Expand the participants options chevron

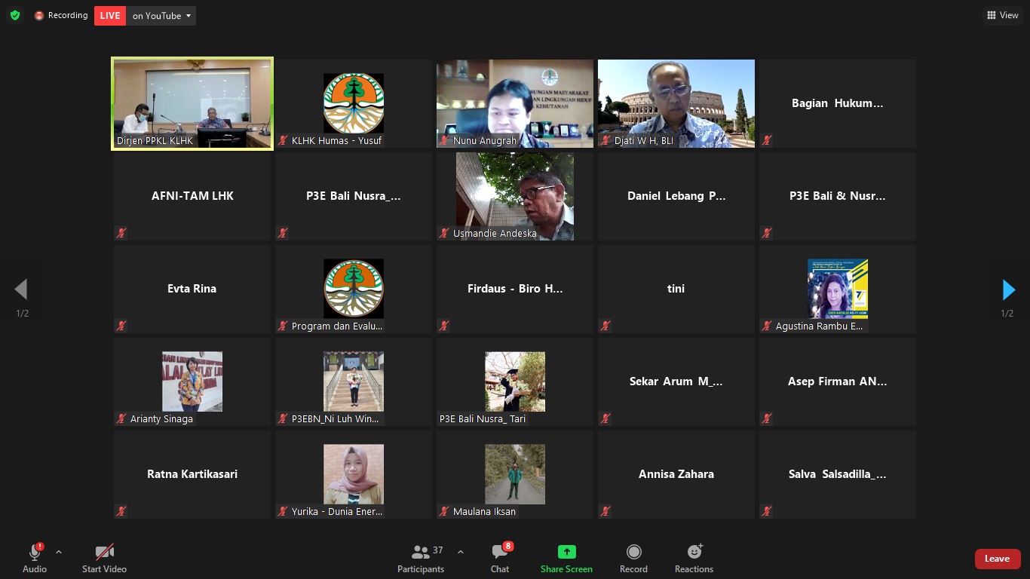(x=461, y=552)
